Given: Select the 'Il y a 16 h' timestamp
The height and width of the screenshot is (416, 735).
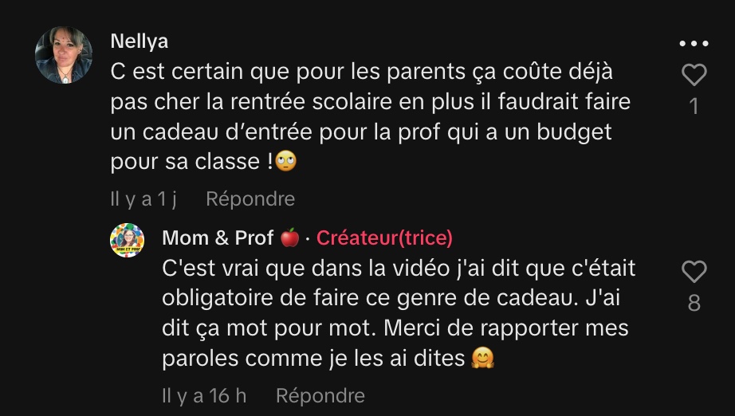Looking at the screenshot, I should point(204,396).
